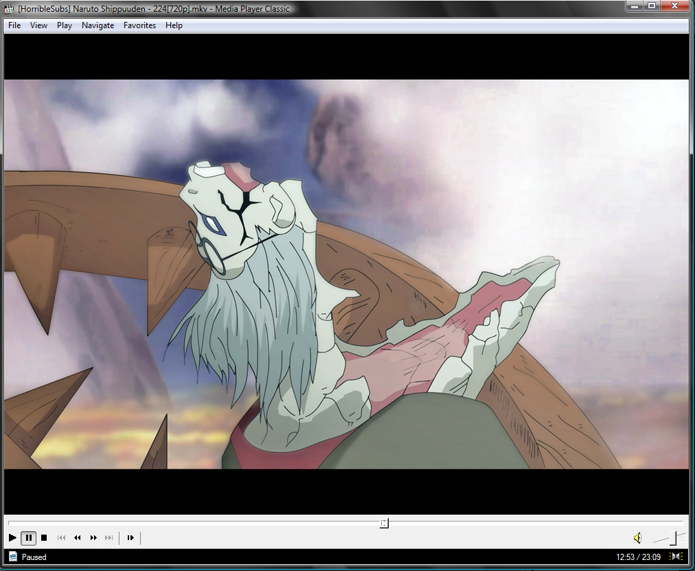Step forward one frame

(x=130, y=538)
